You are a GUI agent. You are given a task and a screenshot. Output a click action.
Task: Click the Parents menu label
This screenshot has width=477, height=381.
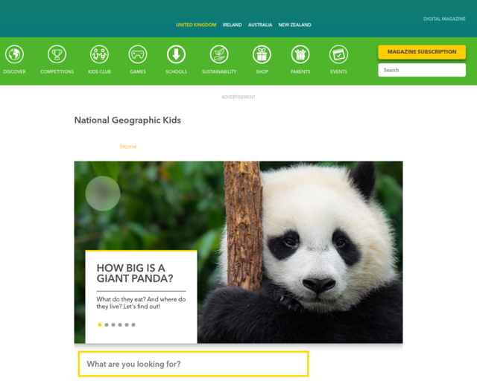coord(300,71)
